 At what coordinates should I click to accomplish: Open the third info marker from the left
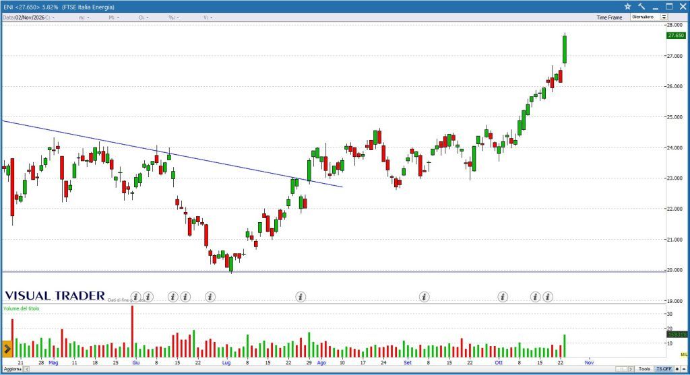pos(173,297)
